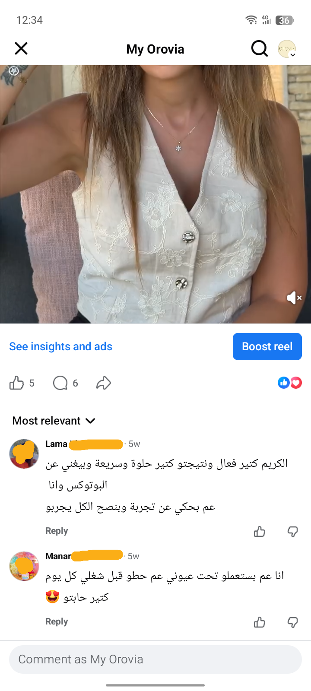Click the Boost reel button
Viewport: 311px width, 691px height.
[267, 346]
